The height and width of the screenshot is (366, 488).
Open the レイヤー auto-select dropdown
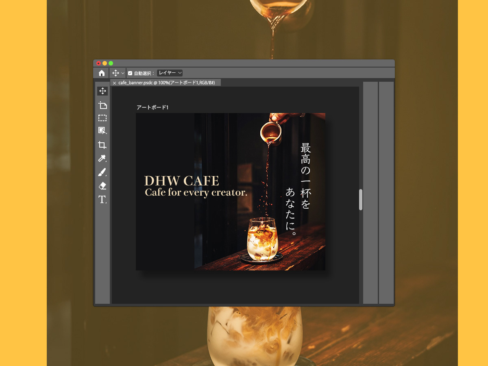(x=170, y=73)
